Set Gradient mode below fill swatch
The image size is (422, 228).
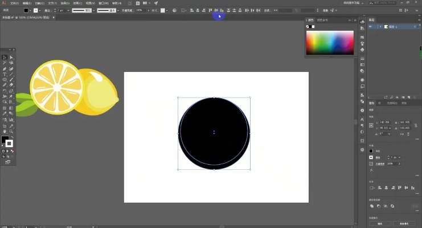tap(8, 151)
